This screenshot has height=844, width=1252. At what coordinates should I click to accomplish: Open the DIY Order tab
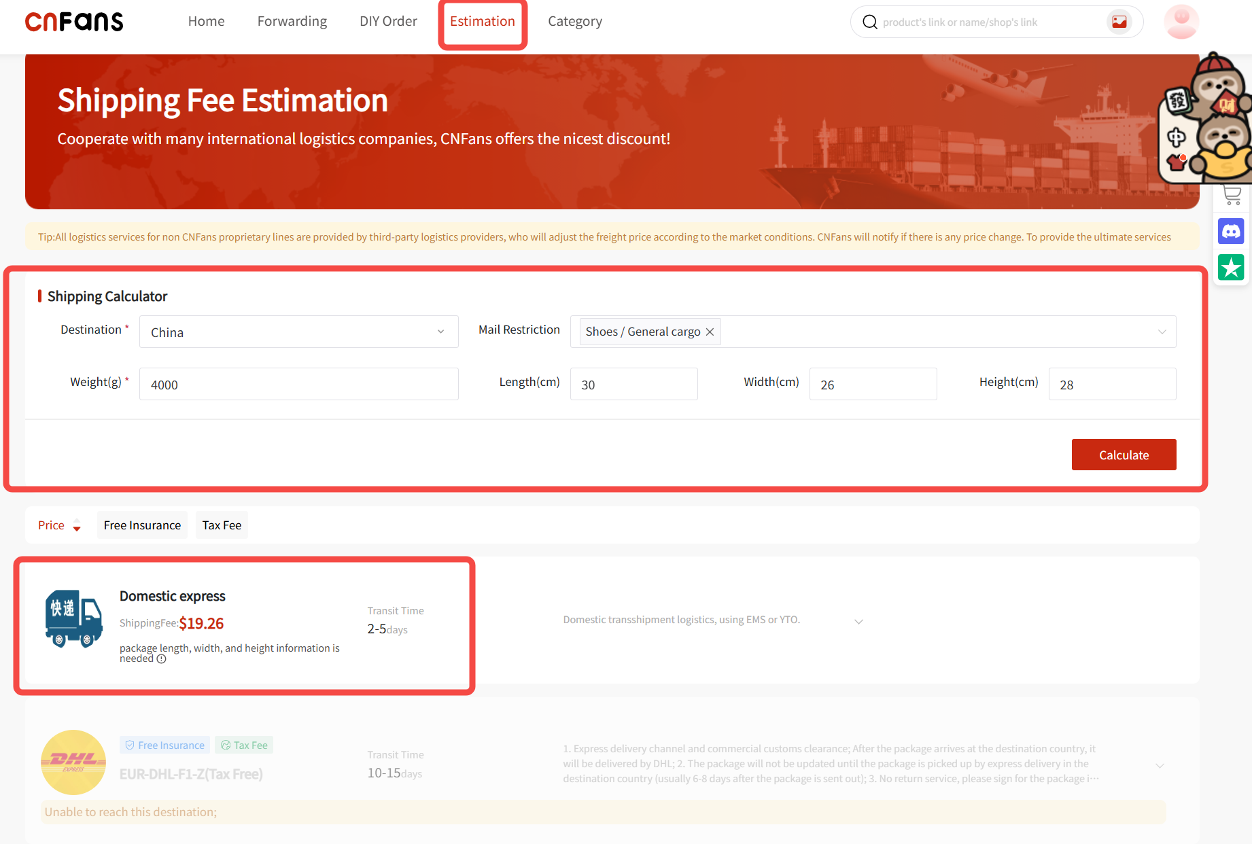click(388, 22)
